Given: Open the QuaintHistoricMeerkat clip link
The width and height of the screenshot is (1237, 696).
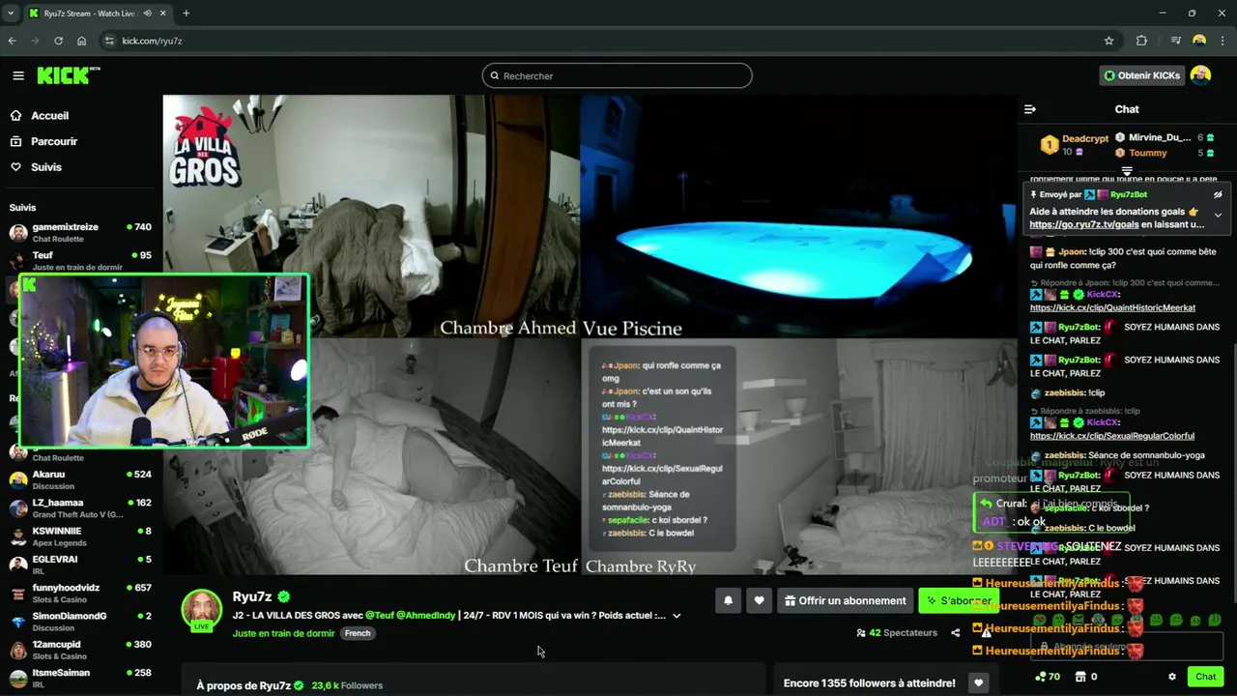Looking at the screenshot, I should click(1112, 307).
